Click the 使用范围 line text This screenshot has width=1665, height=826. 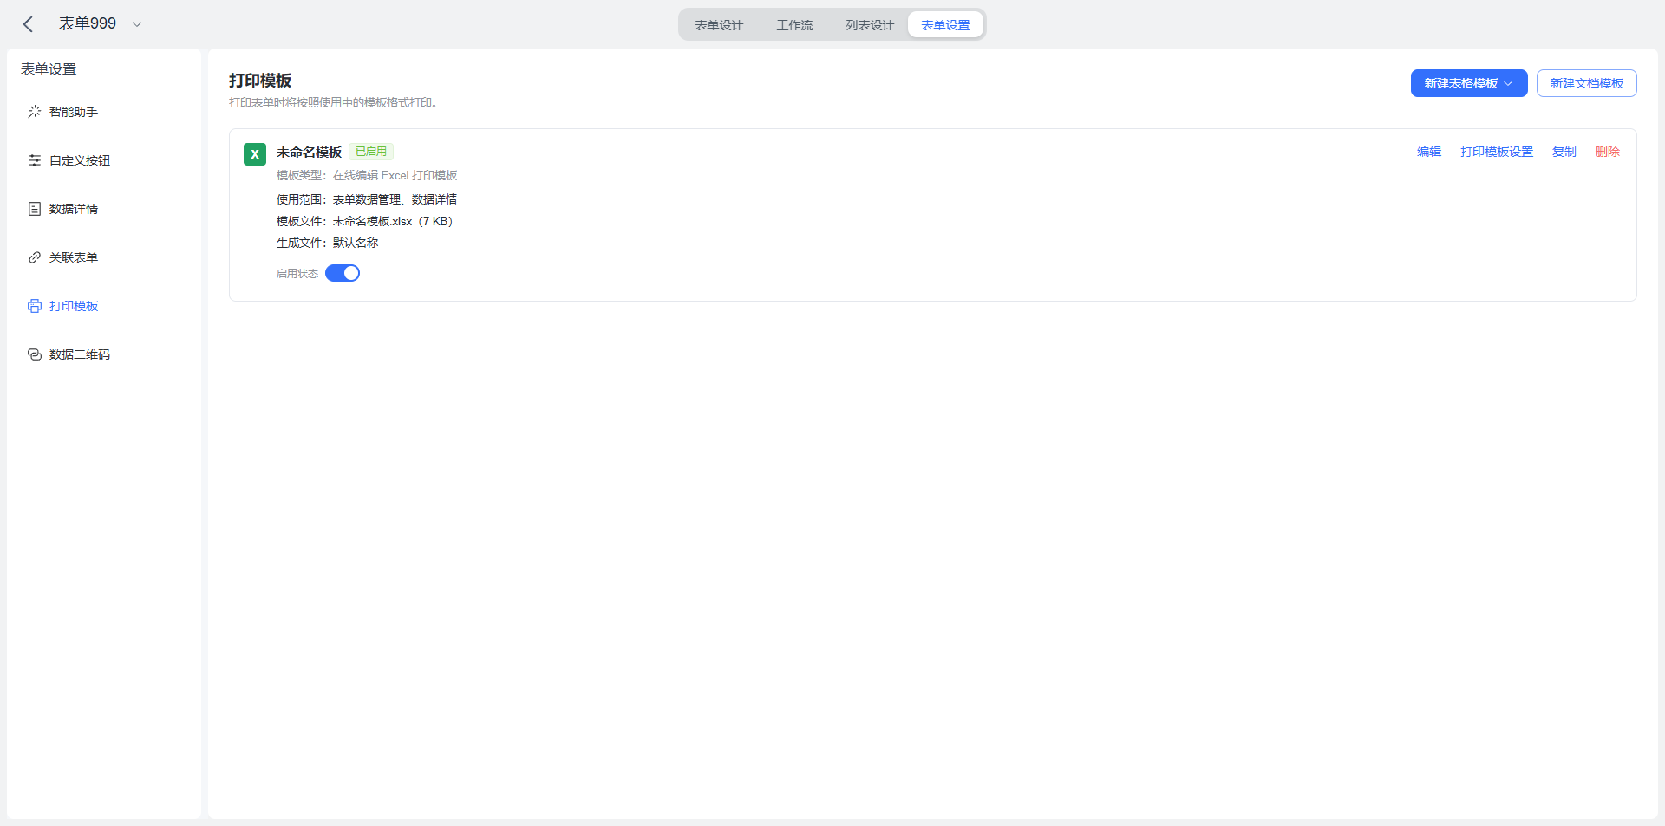(x=367, y=199)
